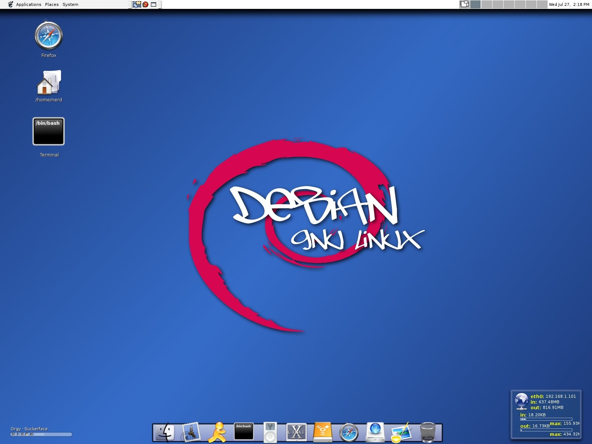
Task: Open the Applications menu
Action: coord(28,4)
